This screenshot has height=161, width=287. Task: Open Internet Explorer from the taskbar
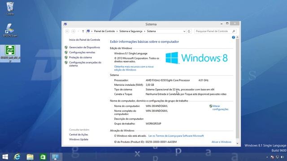point(17,157)
